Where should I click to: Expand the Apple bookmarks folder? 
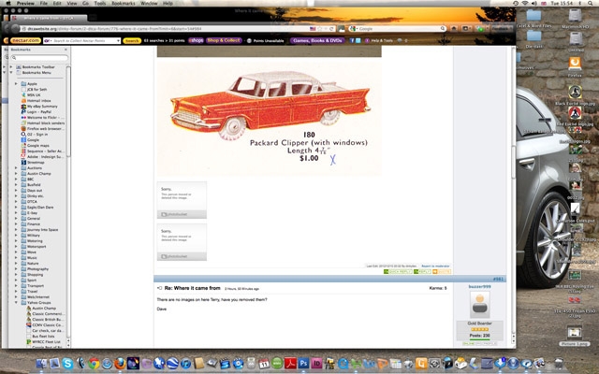pyautogui.click(x=16, y=83)
